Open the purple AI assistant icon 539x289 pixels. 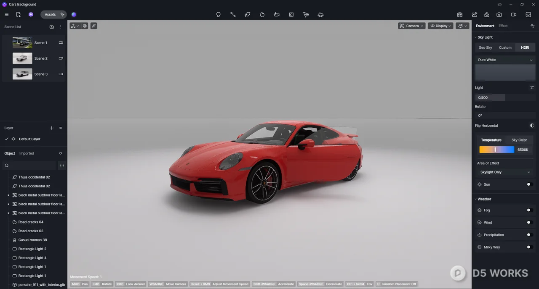tap(31, 14)
